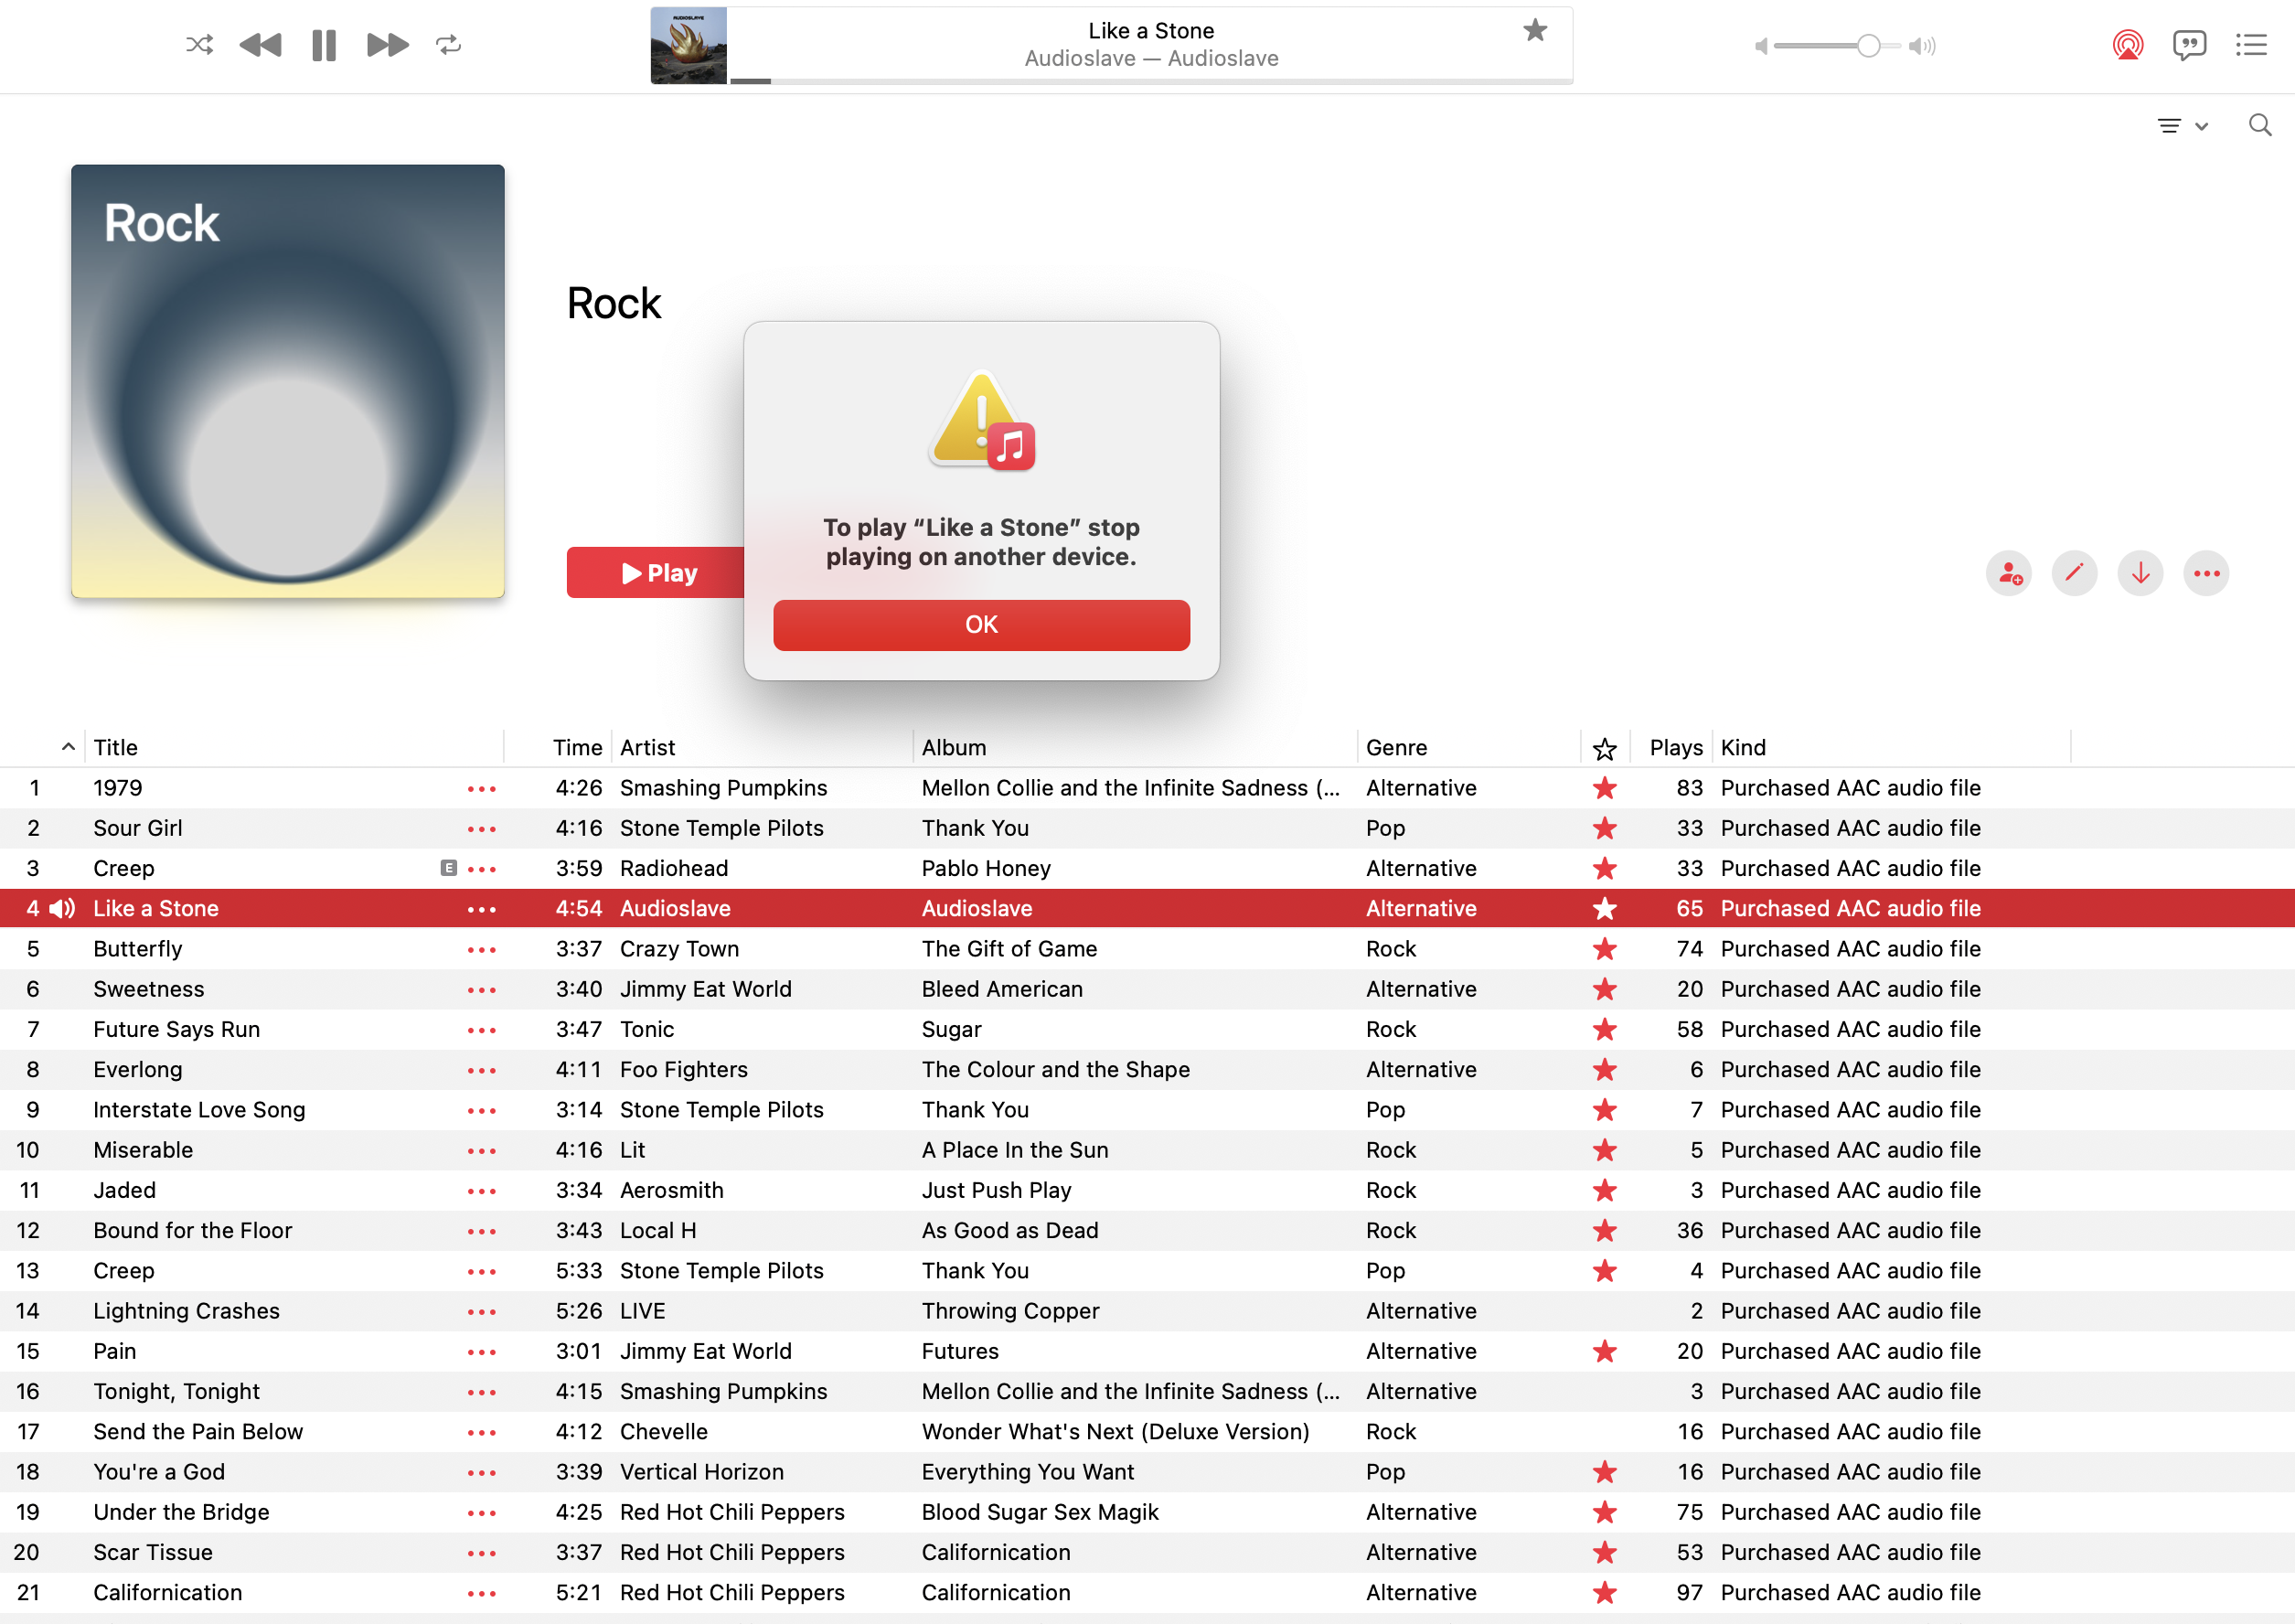Click the red Play button

coord(656,573)
